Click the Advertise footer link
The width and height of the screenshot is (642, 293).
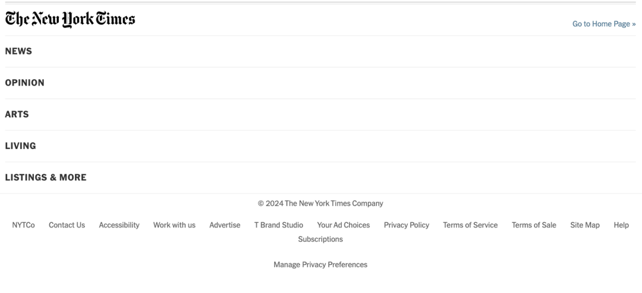[x=225, y=225]
